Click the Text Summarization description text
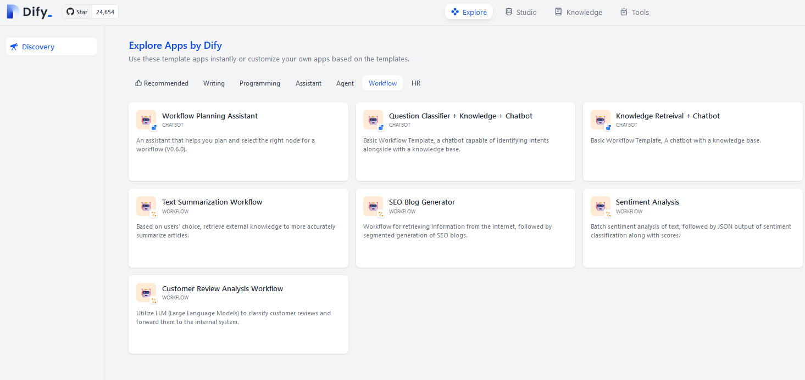 pyautogui.click(x=236, y=231)
